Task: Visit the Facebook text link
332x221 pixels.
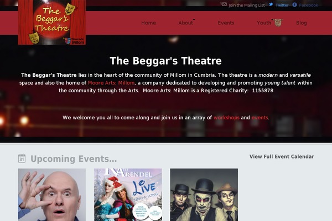Action: (x=309, y=6)
